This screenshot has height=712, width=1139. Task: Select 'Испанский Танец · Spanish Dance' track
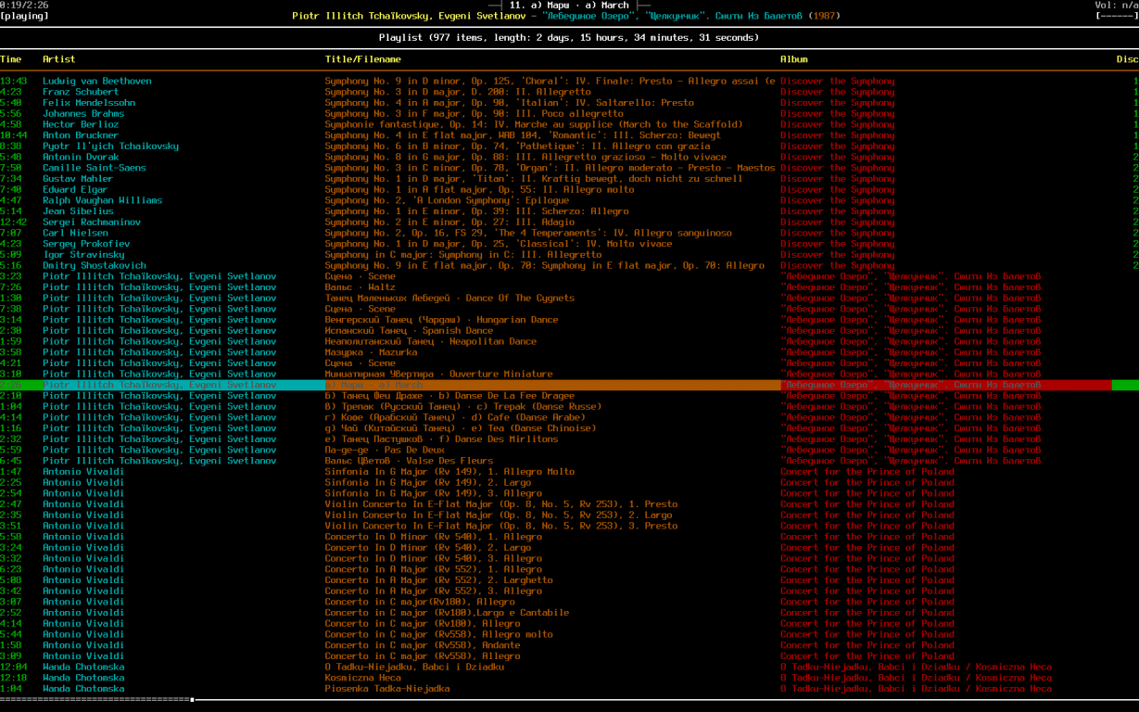click(x=569, y=331)
